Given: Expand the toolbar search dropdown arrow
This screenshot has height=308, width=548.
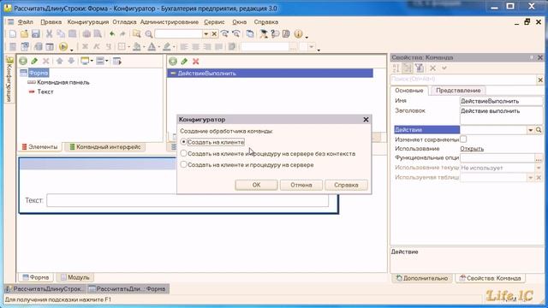Looking at the screenshot, I should click(205, 34).
